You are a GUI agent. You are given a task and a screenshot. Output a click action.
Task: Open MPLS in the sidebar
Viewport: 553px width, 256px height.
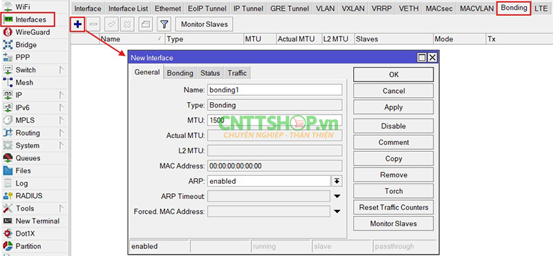[25, 120]
